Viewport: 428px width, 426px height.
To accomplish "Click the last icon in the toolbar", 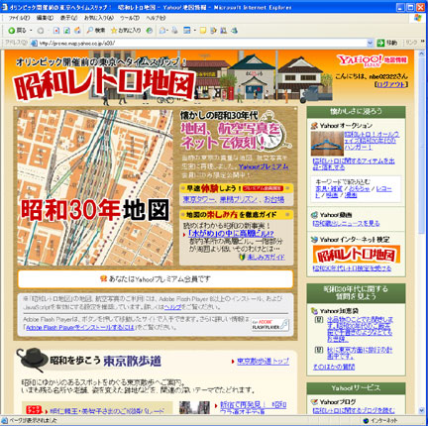I will pyautogui.click(x=234, y=31).
